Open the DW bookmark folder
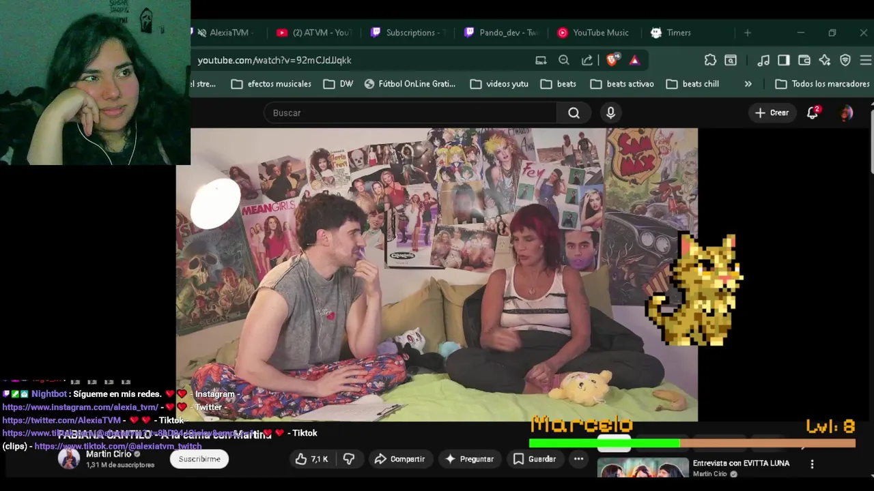The height and width of the screenshot is (491, 874). pyautogui.click(x=338, y=84)
